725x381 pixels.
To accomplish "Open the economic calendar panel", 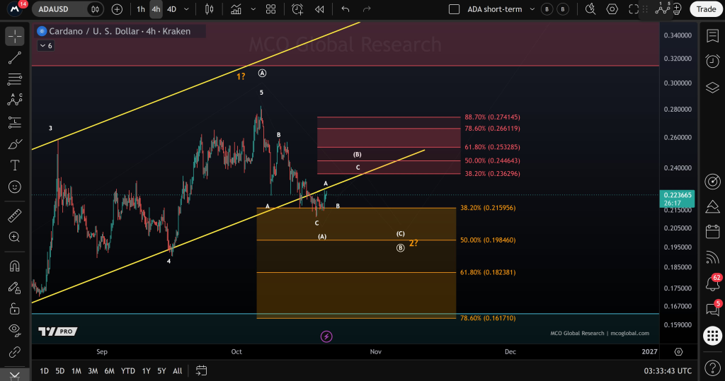I will click(x=712, y=231).
